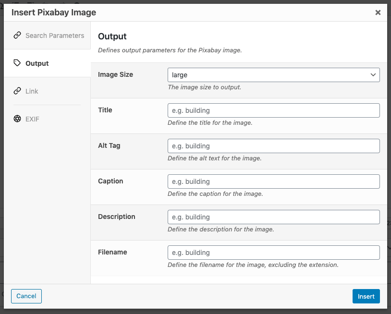
Task: Click the 'Alt Tag' label
Action: [109, 145]
